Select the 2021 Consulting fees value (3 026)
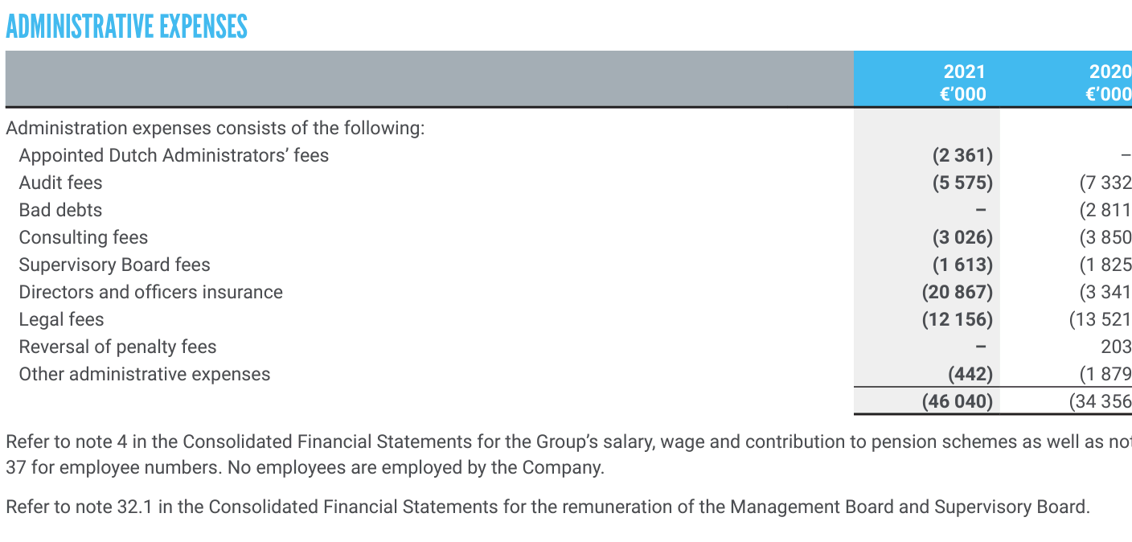This screenshot has width=1132, height=542. (962, 237)
